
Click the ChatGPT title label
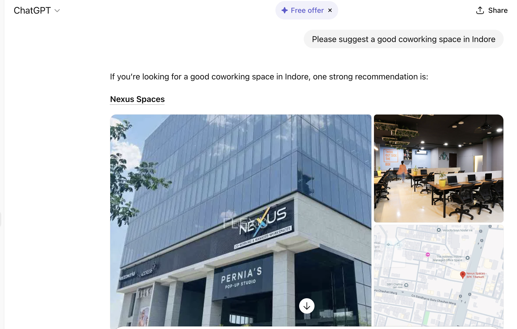(32, 11)
